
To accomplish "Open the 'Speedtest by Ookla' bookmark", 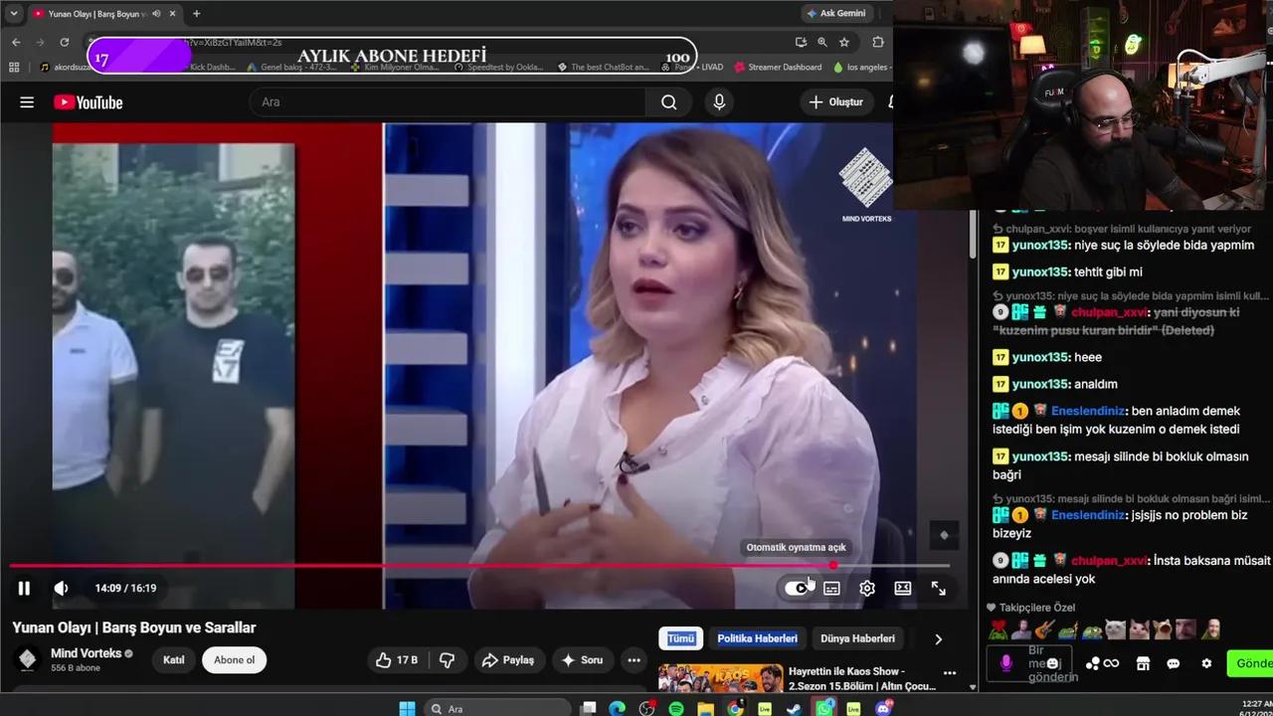I will [x=498, y=67].
